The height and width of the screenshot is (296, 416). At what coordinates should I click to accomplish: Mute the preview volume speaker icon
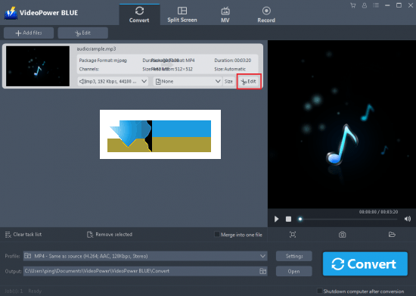click(408, 219)
